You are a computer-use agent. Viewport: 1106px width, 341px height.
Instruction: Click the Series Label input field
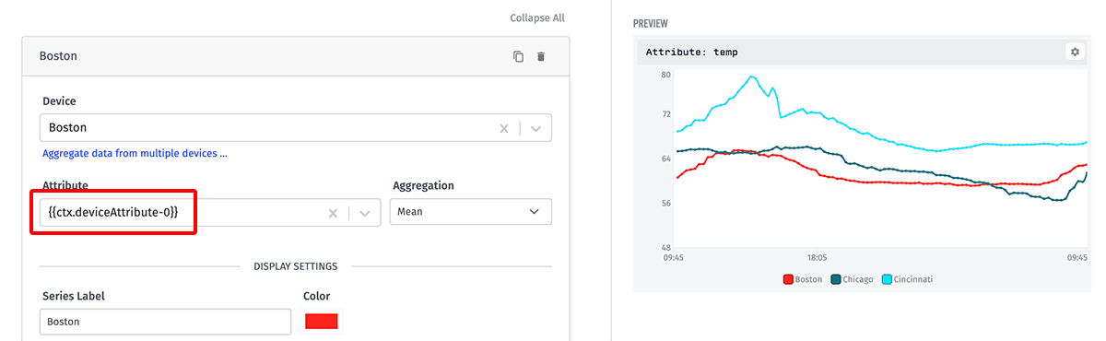pos(166,322)
